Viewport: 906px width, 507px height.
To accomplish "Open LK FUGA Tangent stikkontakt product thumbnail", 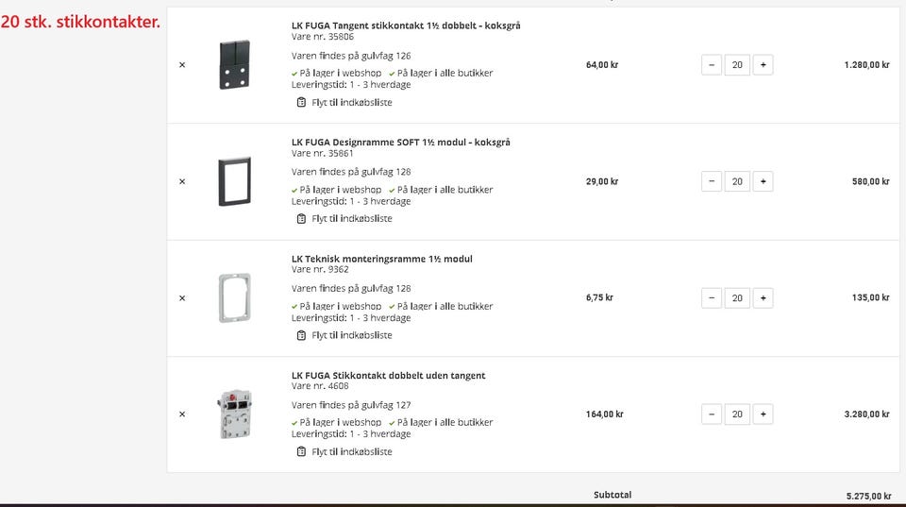I will (x=234, y=65).
